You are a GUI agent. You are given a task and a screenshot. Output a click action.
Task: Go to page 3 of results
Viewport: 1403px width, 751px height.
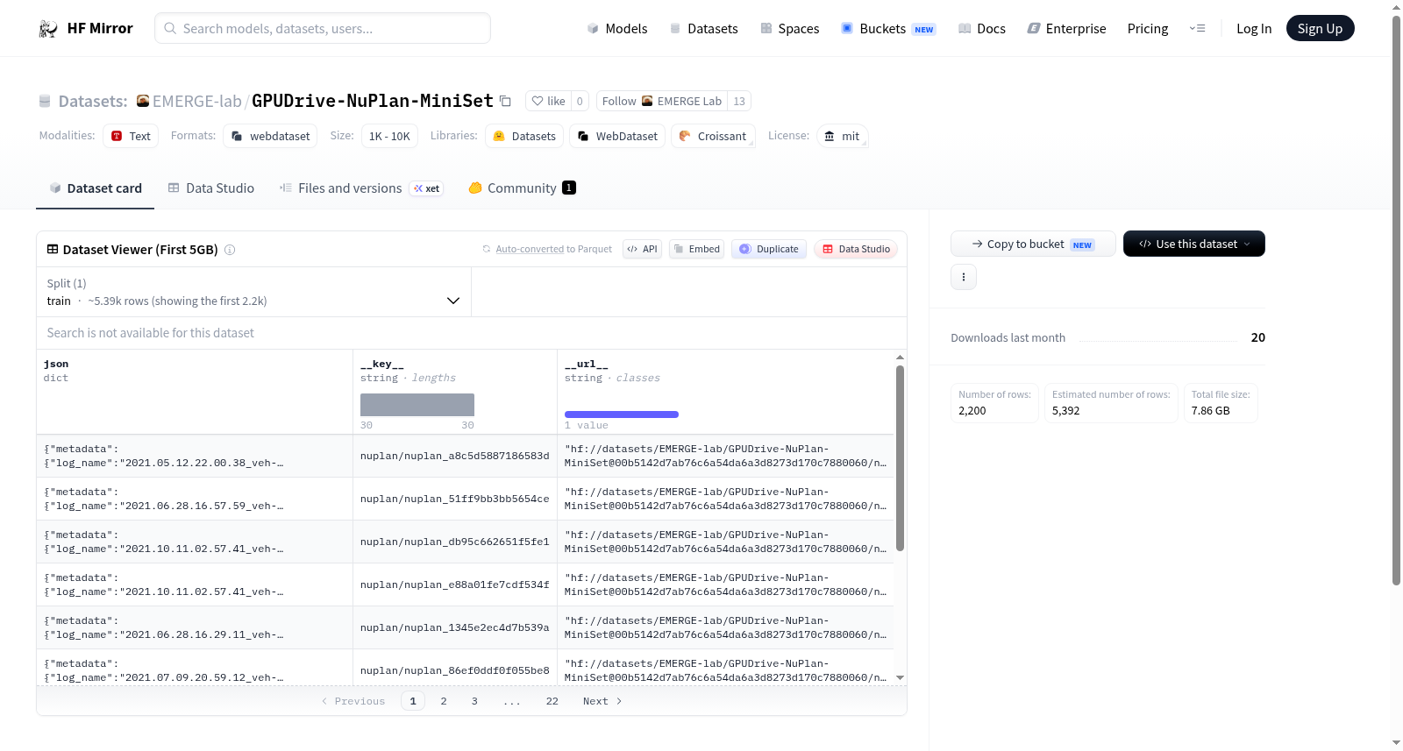(x=474, y=701)
